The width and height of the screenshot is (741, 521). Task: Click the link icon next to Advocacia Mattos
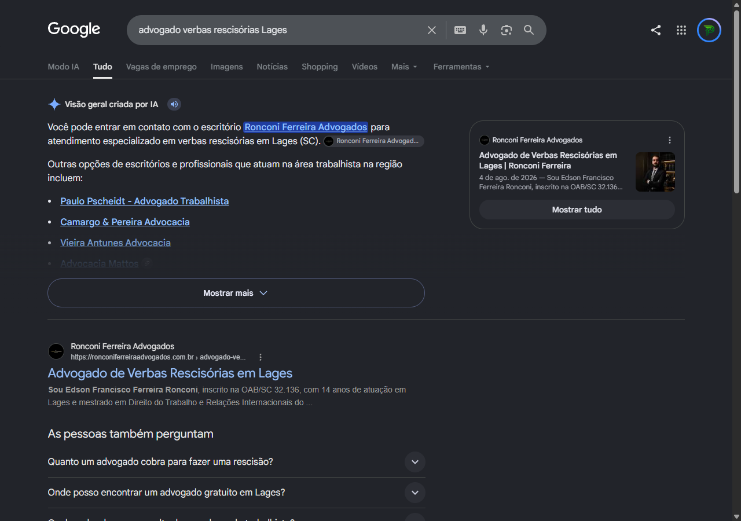point(147,263)
